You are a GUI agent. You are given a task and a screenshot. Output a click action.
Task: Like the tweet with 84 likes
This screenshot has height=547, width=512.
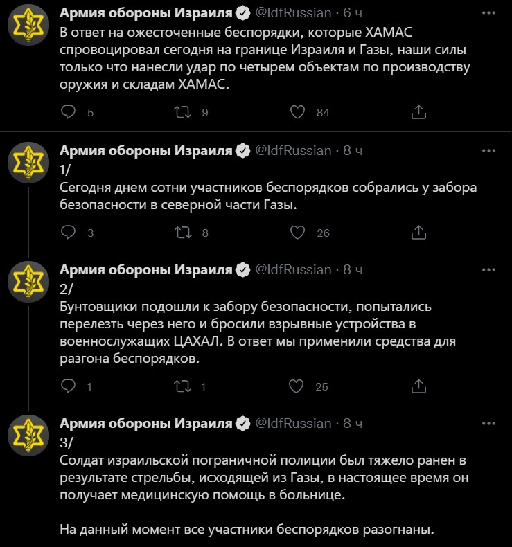pos(297,112)
